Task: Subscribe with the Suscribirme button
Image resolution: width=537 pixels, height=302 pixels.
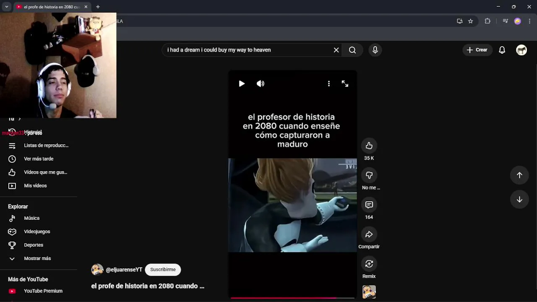Action: pyautogui.click(x=163, y=270)
